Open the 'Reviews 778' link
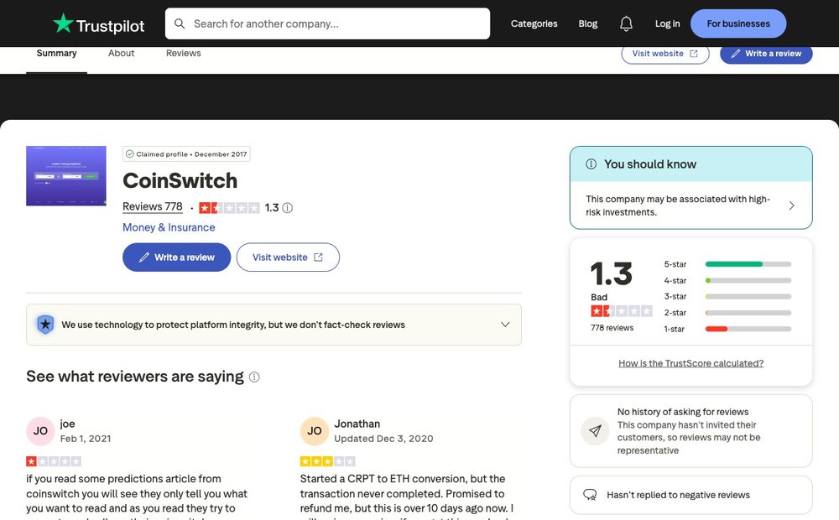Image resolution: width=839 pixels, height=520 pixels. (153, 206)
